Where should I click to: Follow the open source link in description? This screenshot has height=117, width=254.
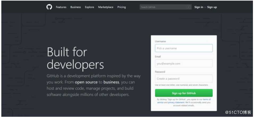point(86,82)
